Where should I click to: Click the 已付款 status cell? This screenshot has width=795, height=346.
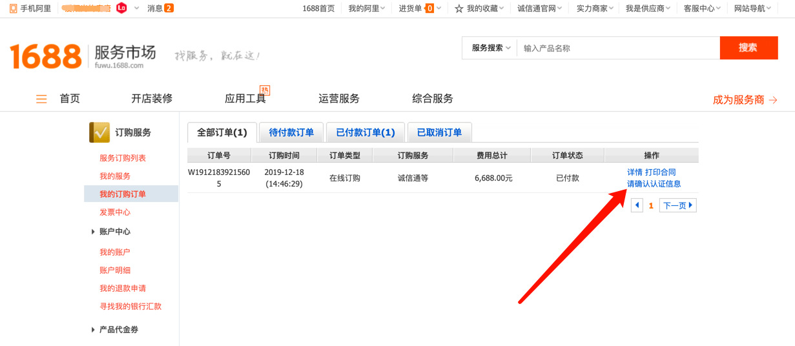[568, 178]
